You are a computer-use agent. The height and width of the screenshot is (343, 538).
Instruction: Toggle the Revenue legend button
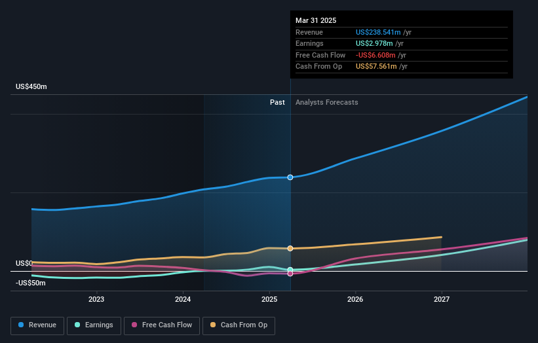coord(37,325)
